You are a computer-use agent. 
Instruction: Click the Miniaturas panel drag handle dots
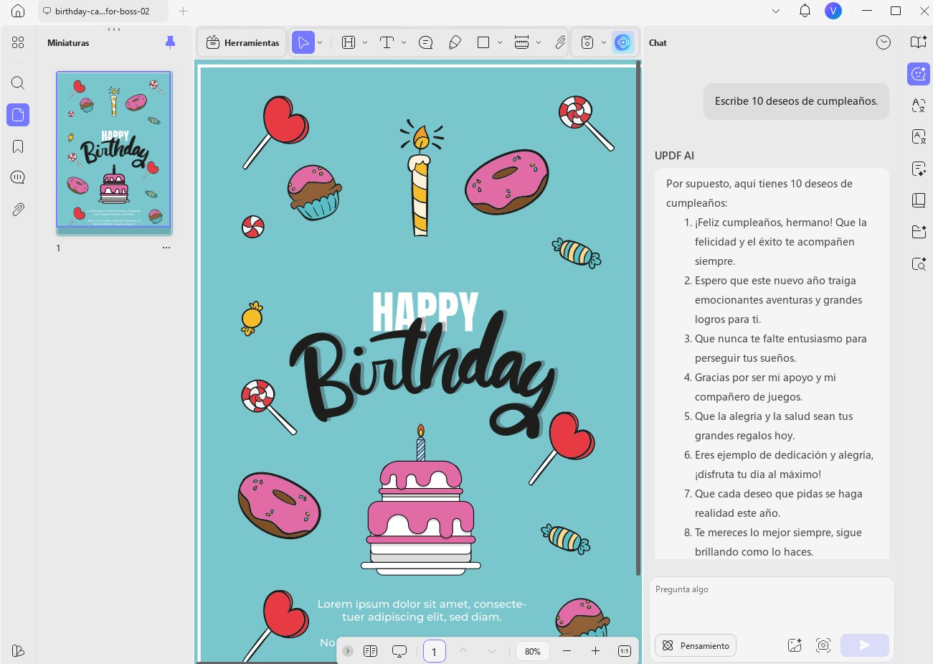point(114,29)
